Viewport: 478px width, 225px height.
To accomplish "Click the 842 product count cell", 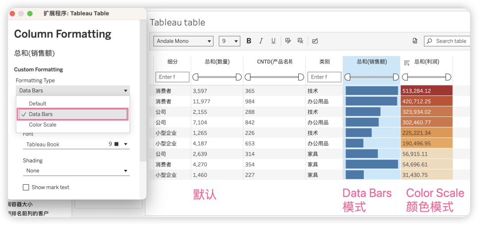I will [x=274, y=123].
